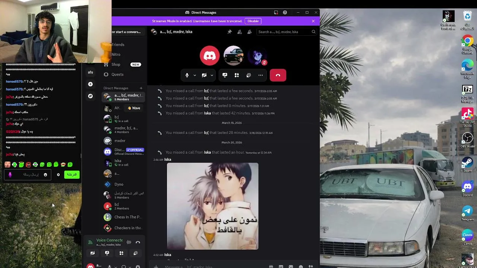The width and height of the screenshot is (477, 268).
Task: Open more call options ellipsis
Action: tap(260, 75)
